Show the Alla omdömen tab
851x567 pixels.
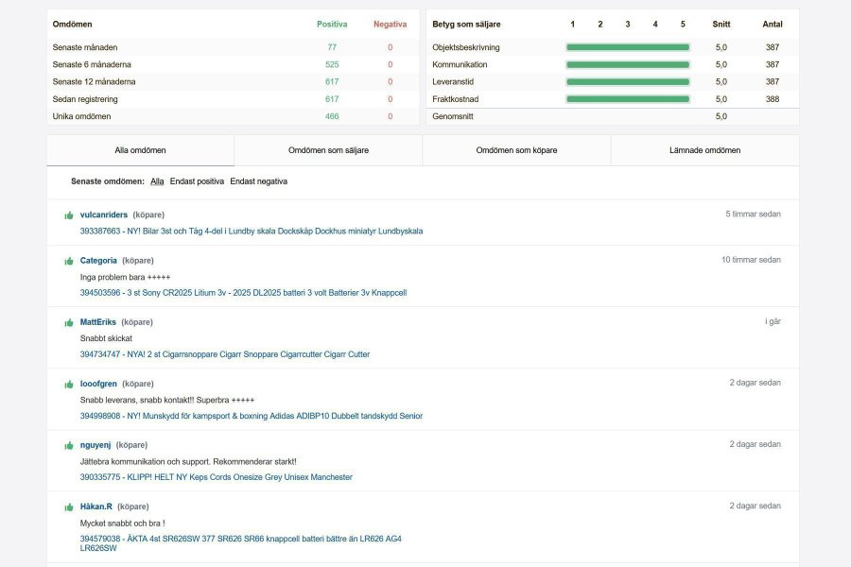140,150
